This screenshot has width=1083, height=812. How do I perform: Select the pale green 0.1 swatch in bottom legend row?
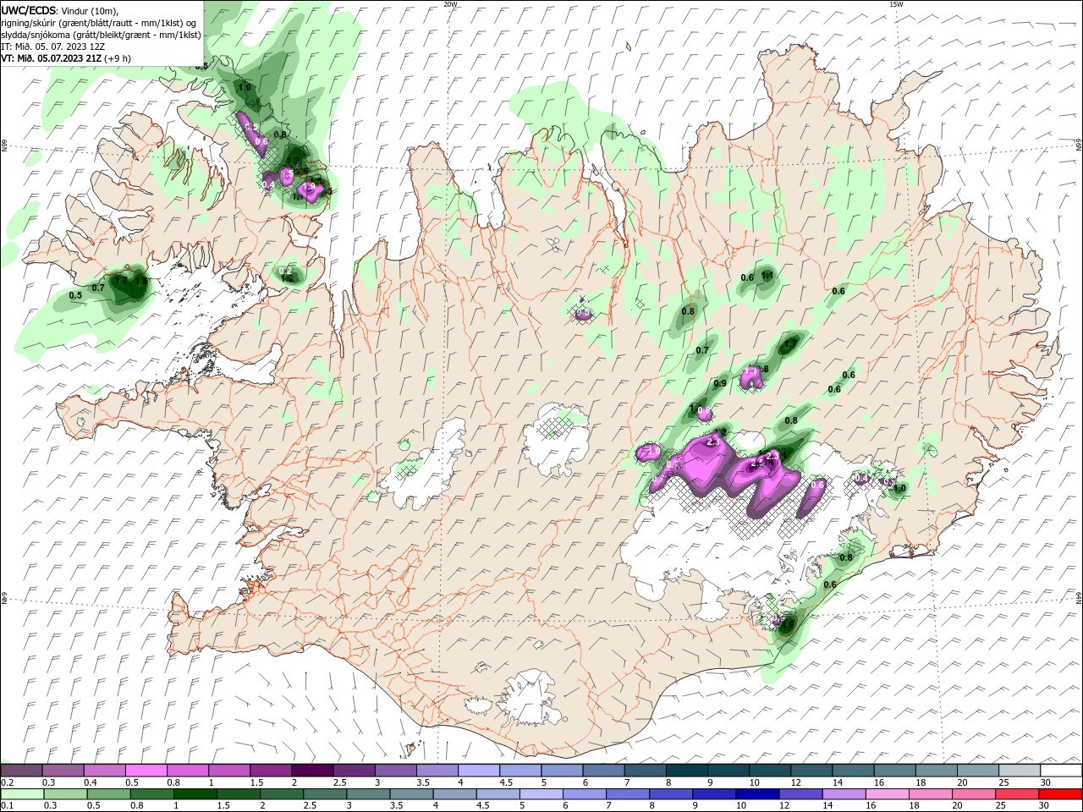22,794
